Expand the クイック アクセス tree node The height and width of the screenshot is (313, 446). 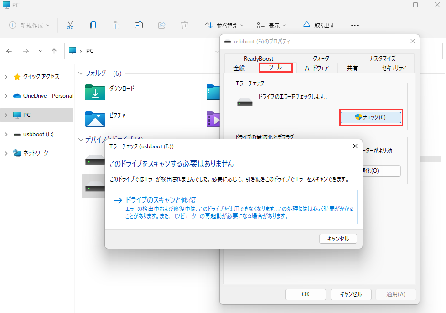tap(6, 77)
